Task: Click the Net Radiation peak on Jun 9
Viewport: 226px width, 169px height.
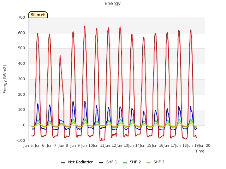Action: click(85, 26)
